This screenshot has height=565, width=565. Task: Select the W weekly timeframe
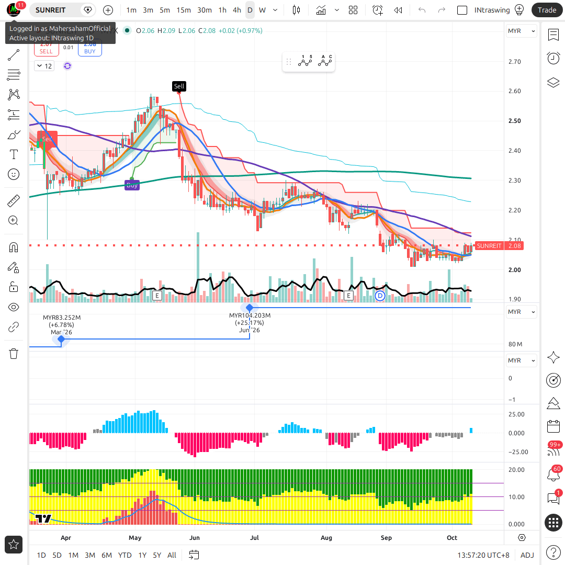[x=262, y=10]
